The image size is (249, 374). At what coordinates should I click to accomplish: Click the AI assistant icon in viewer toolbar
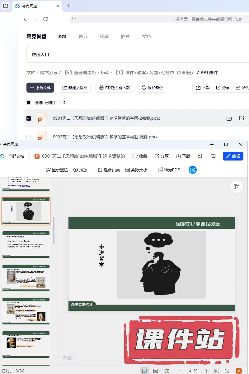(x=193, y=170)
